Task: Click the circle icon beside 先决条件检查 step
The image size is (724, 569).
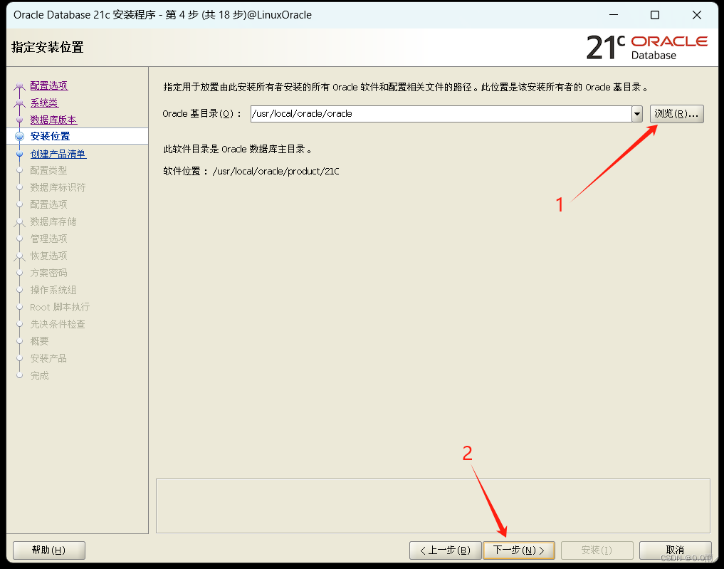Action: click(19, 324)
